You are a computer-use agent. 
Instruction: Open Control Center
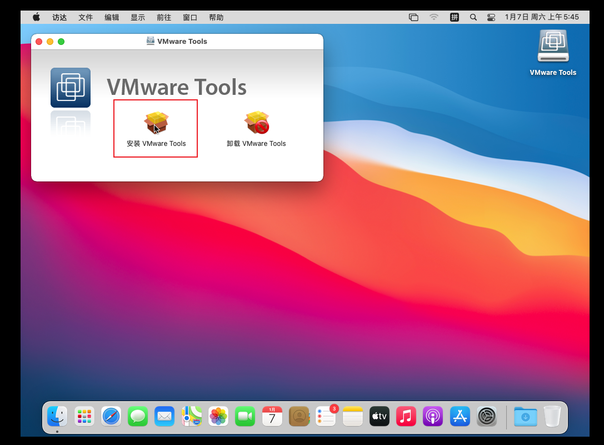491,17
